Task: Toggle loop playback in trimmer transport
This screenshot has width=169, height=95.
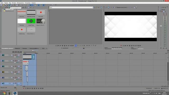Action: coord(56,46)
